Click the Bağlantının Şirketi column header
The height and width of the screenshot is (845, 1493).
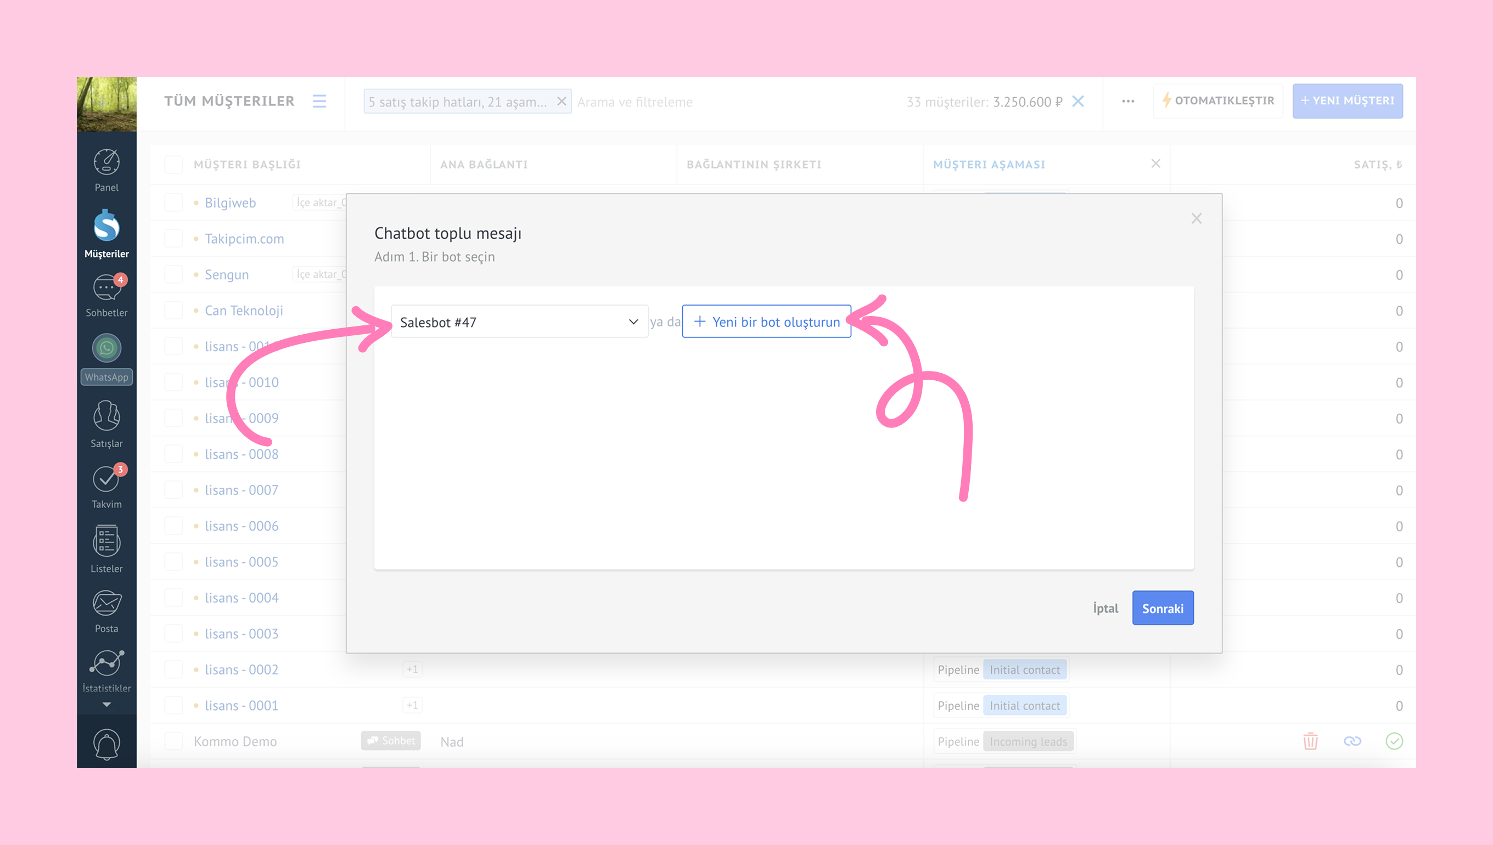[x=754, y=164]
